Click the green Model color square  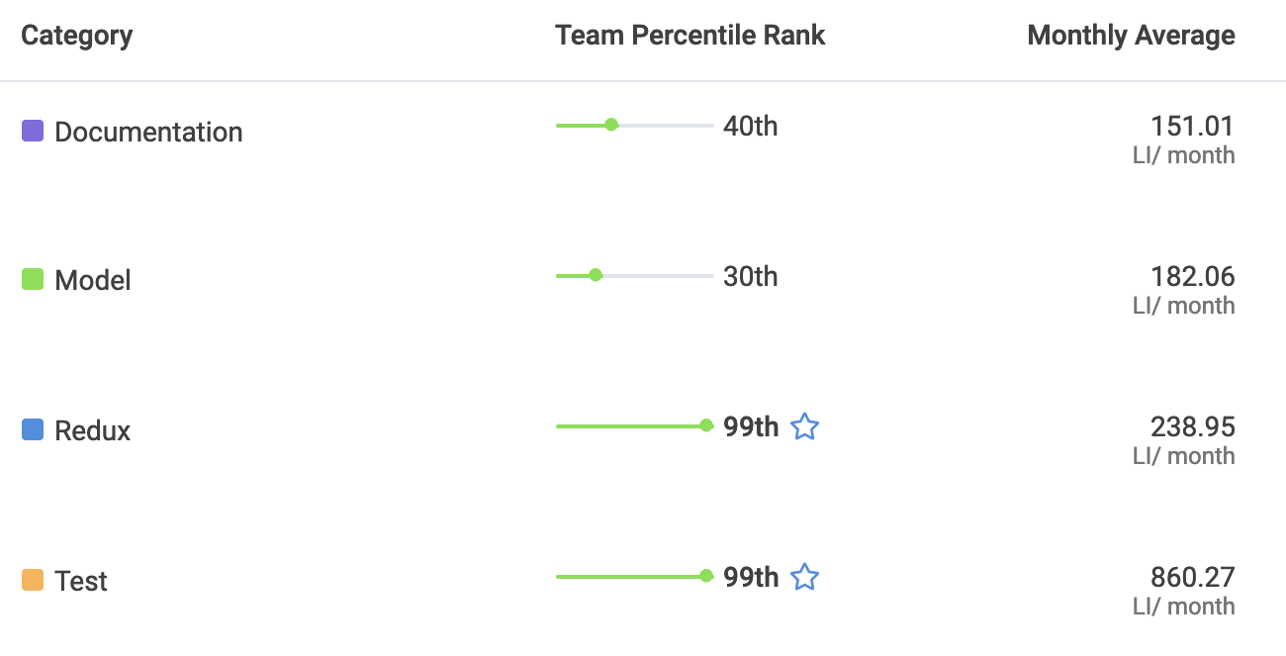click(x=33, y=280)
